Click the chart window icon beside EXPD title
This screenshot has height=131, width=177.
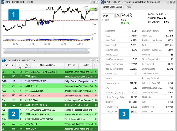[3, 2]
